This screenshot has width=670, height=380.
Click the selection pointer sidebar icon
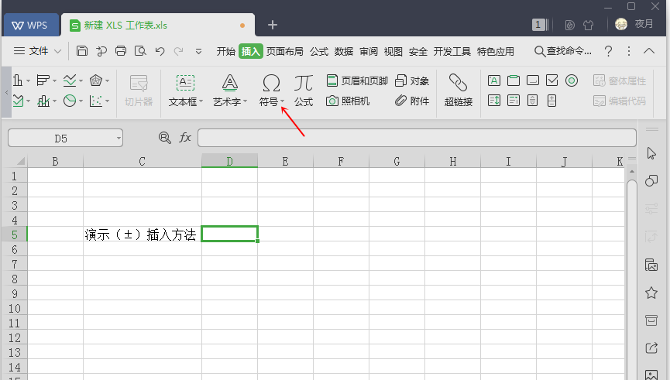tap(651, 153)
